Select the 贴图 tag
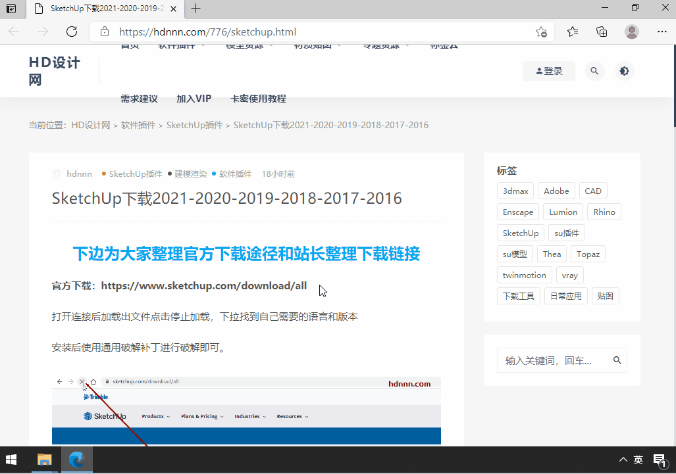The height and width of the screenshot is (474, 676). (x=606, y=296)
